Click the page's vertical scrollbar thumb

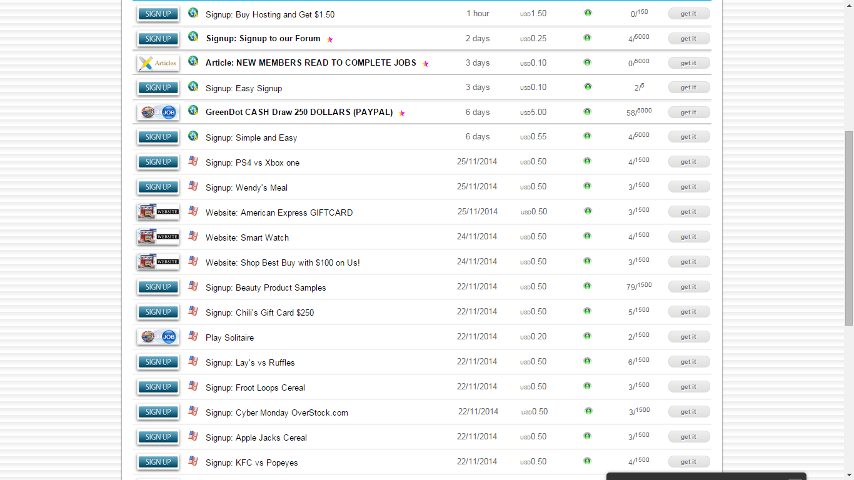849,228
